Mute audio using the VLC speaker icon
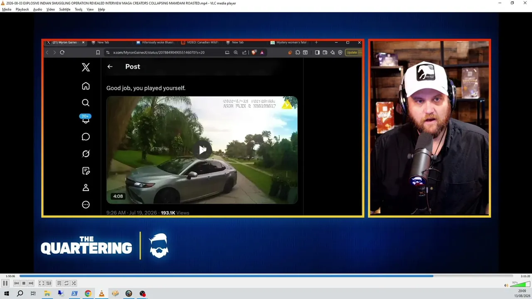This screenshot has height=299, width=532. click(x=506, y=285)
